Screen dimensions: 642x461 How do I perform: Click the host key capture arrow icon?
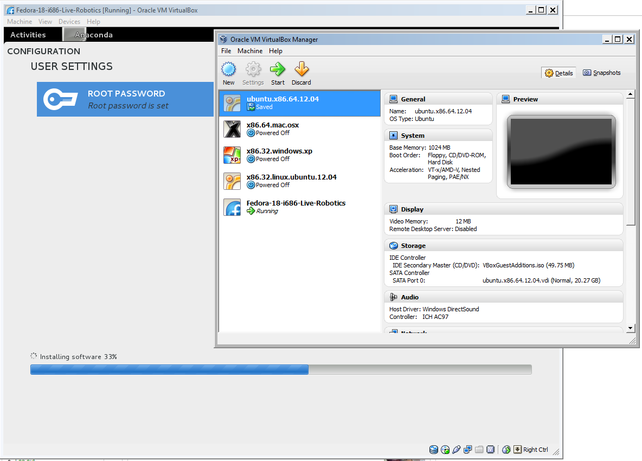coord(517,450)
